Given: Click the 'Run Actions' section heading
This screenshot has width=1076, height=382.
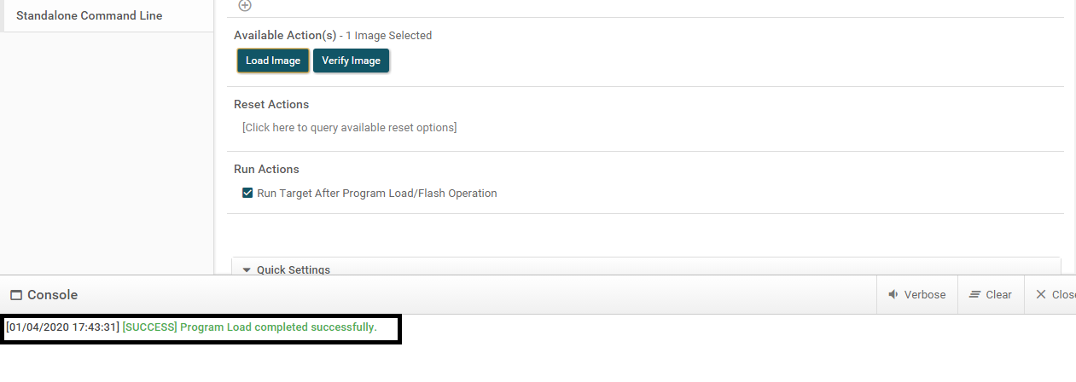Looking at the screenshot, I should 266,169.
